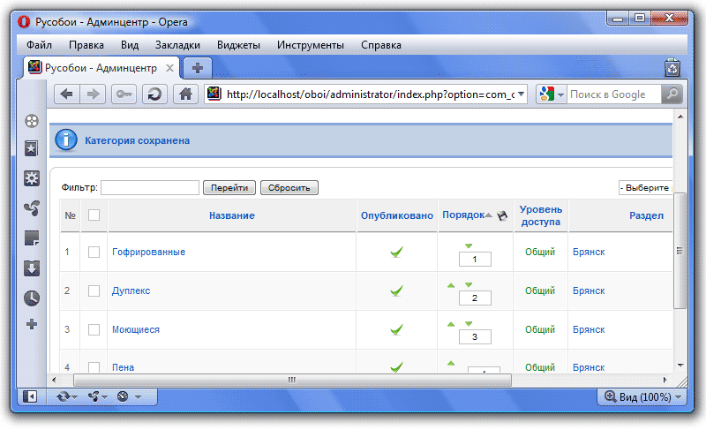Click the Фильтр text input field
The width and height of the screenshot is (706, 430).
click(x=150, y=188)
